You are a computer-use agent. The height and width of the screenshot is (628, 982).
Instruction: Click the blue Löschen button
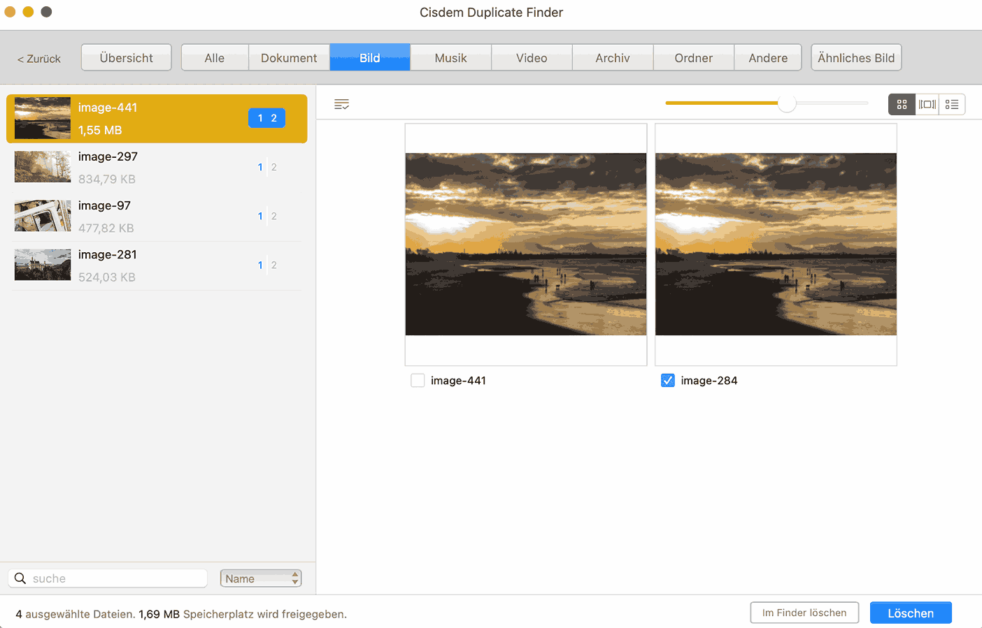[x=910, y=613]
